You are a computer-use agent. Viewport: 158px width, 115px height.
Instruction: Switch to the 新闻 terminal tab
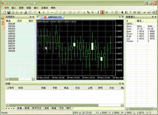[27, 108]
